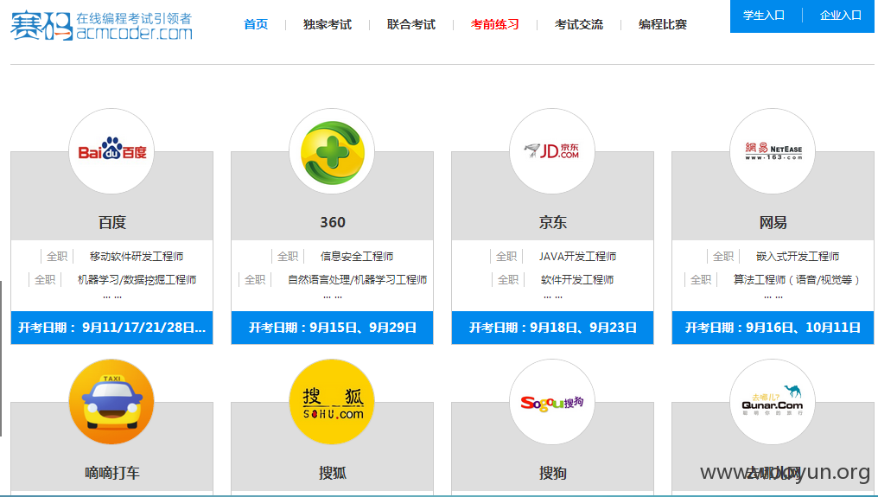Open the Baidu company logo
878x497 pixels.
111,151
